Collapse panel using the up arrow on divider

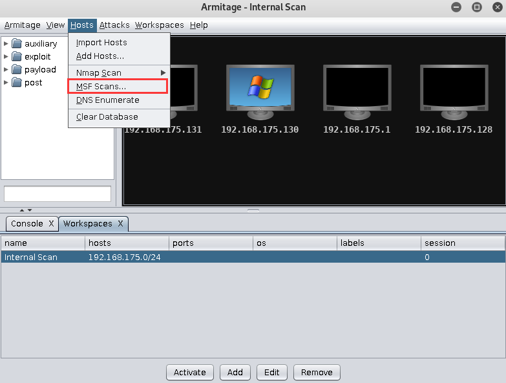coord(22,210)
